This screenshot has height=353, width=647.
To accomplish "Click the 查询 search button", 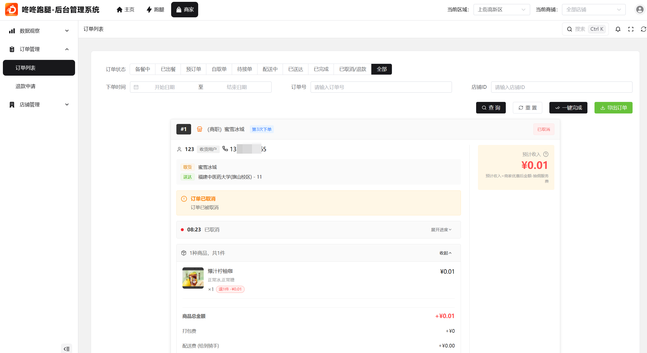I will 491,108.
